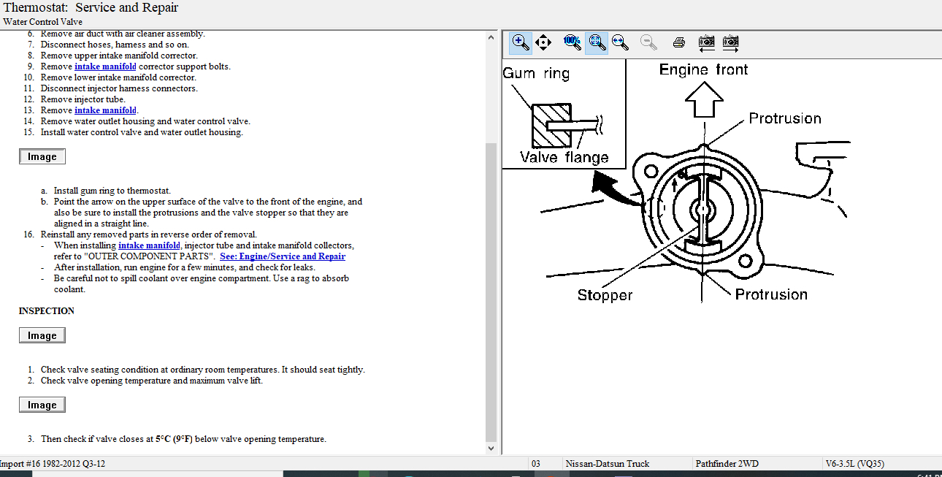Screen dimensions: 942x477
Task: Follow intake manifold link in step 13
Action: point(105,110)
